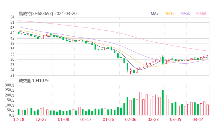Click volume axis label 0万

click(12, 115)
